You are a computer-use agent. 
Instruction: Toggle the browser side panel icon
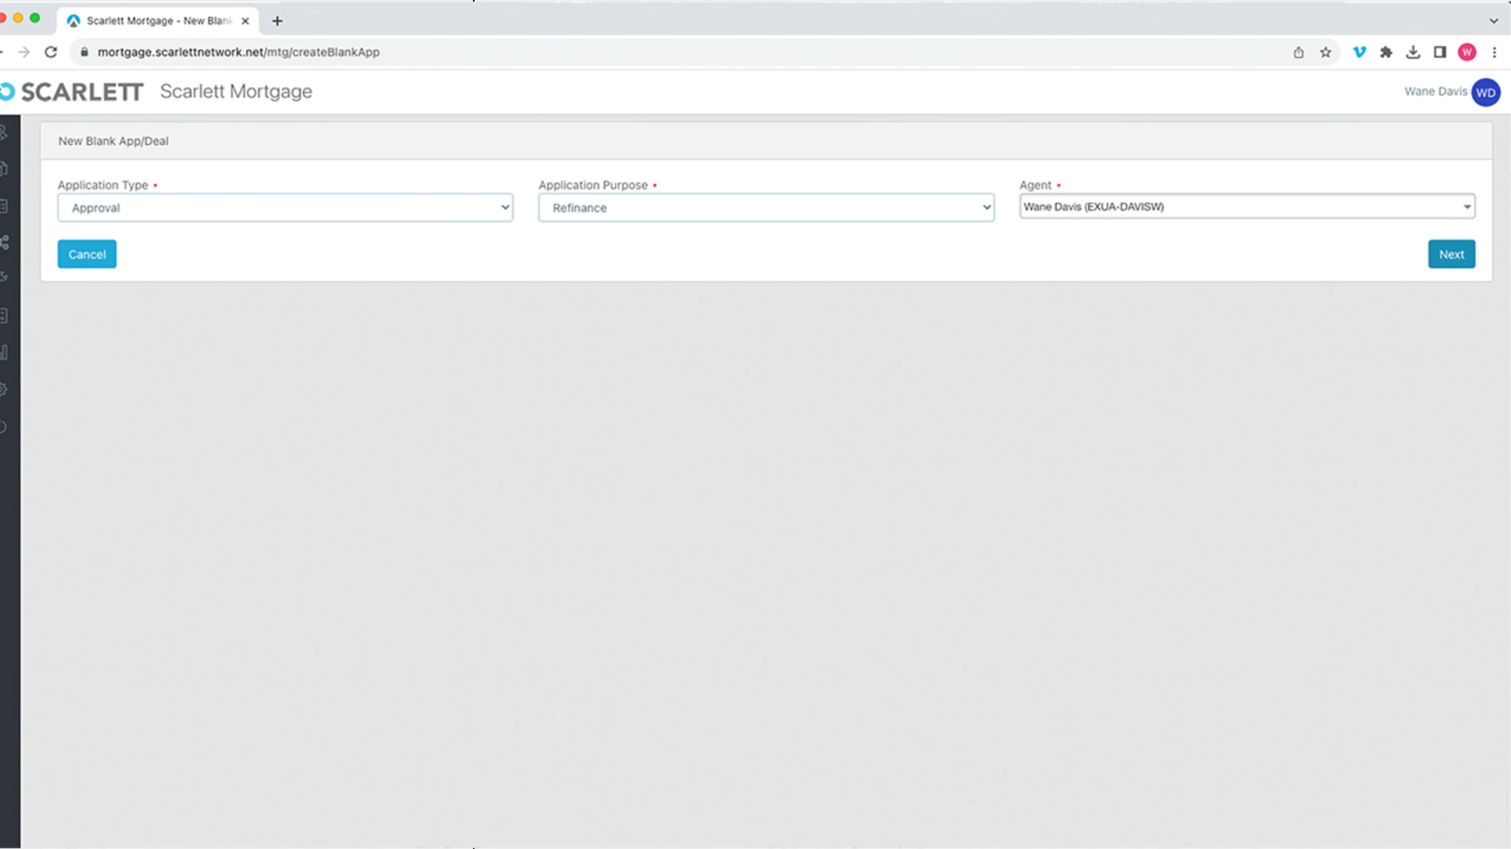pyautogui.click(x=1439, y=52)
